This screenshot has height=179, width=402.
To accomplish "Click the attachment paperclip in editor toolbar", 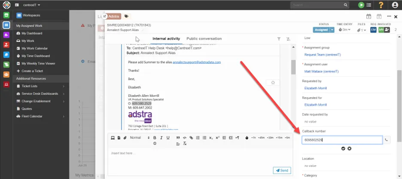I will coord(125,138).
